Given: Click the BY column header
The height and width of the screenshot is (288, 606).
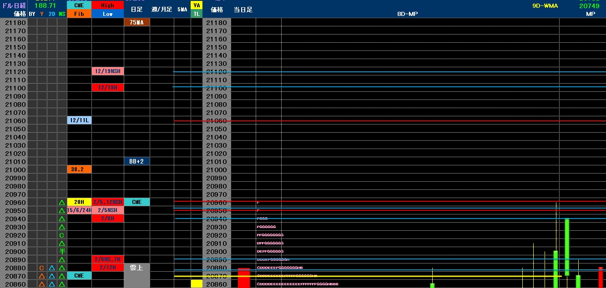Looking at the screenshot, I should [x=32, y=14].
